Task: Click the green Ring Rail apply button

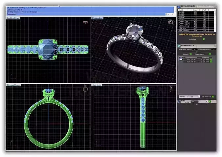Action: [x=210, y=101]
